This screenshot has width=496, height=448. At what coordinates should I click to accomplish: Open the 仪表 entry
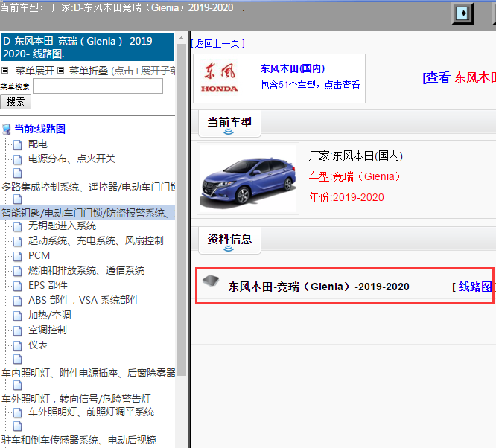click(x=38, y=345)
